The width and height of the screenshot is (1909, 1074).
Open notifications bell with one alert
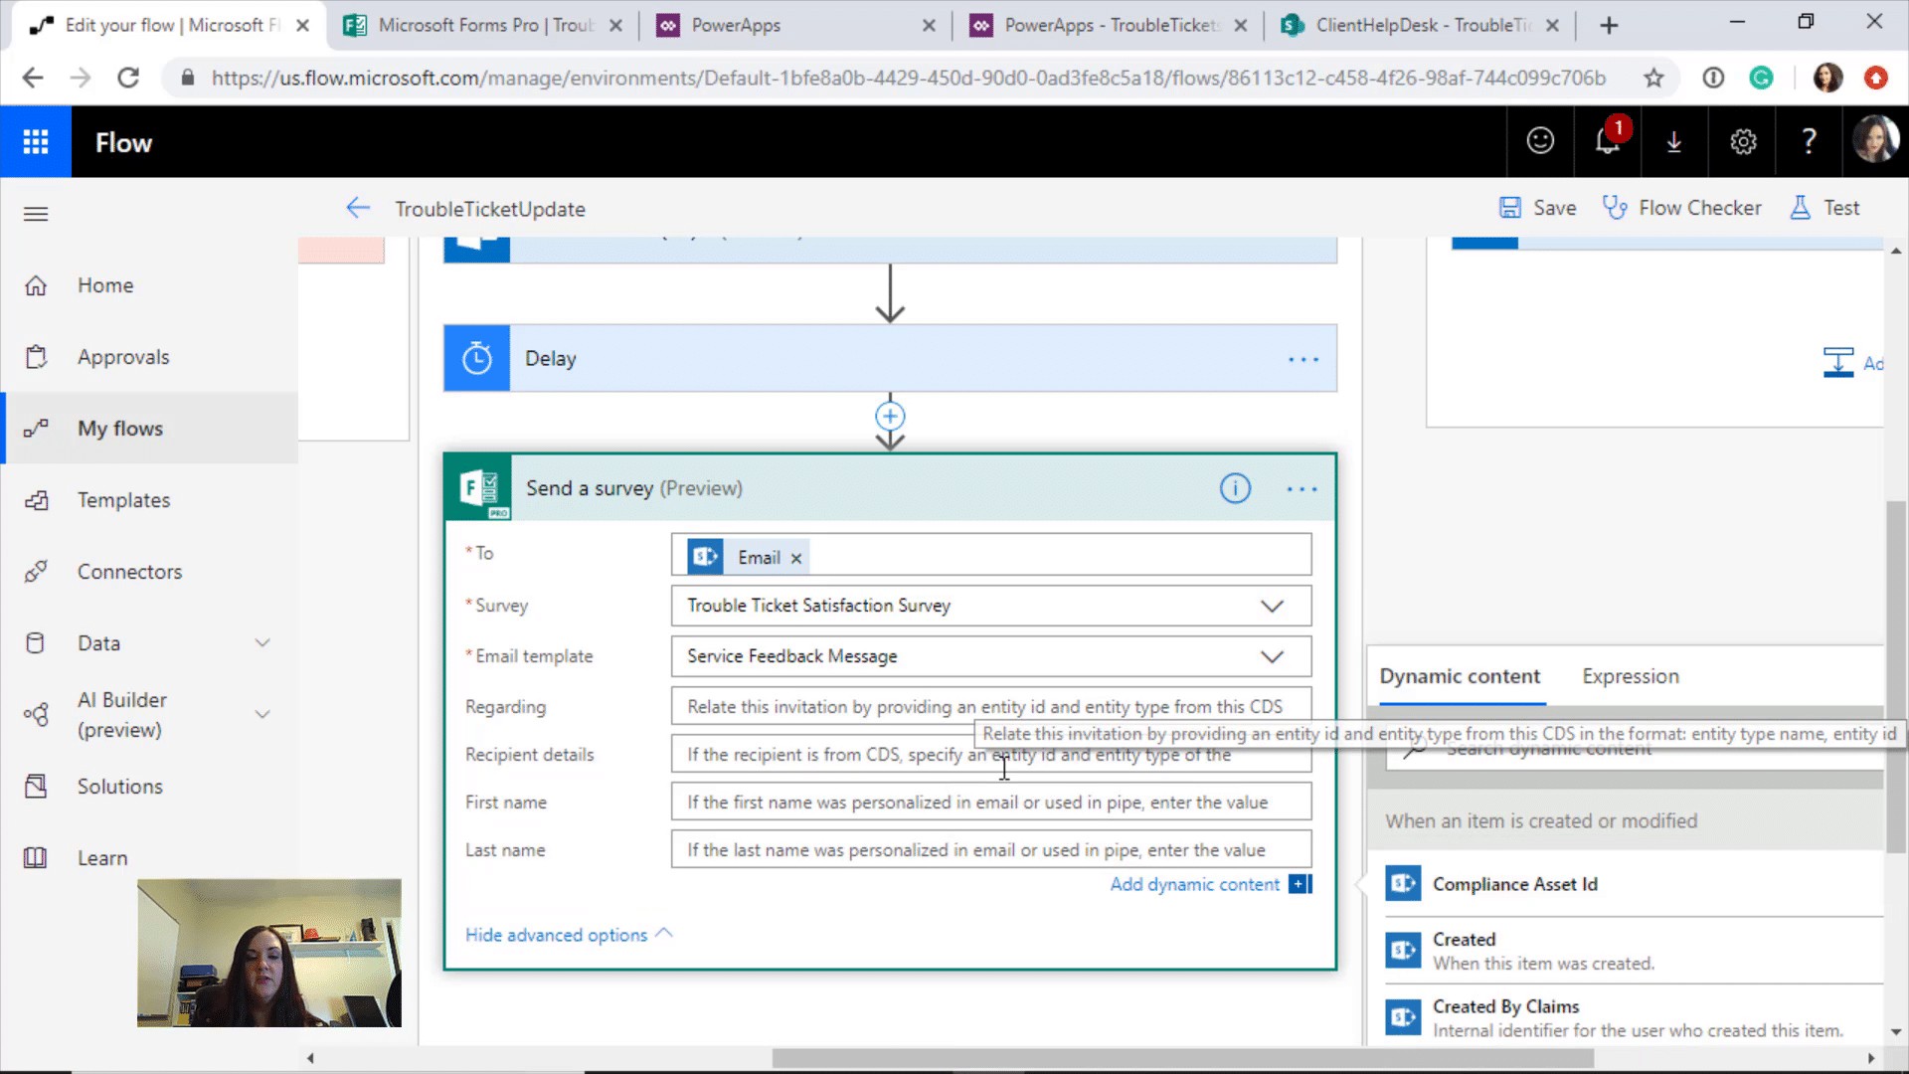(1608, 142)
